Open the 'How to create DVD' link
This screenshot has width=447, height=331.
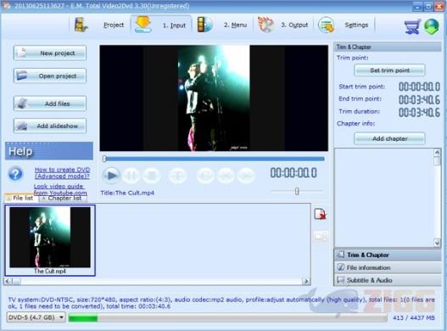[x=62, y=173]
